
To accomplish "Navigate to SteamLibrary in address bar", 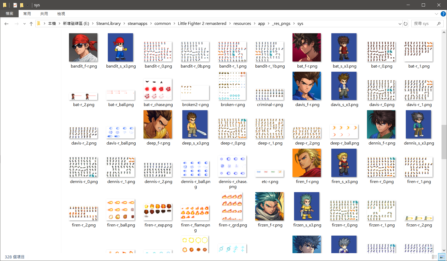I will [108, 24].
